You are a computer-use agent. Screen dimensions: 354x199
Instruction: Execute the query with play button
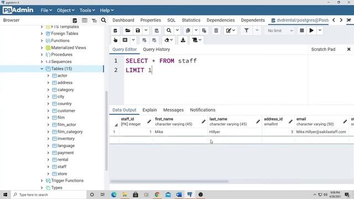(x=311, y=30)
